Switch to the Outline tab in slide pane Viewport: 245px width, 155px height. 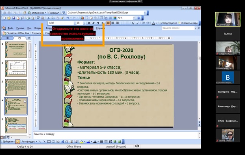tap(7, 38)
